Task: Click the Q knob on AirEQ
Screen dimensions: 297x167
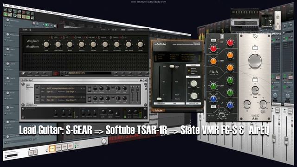Action: (x=247, y=104)
